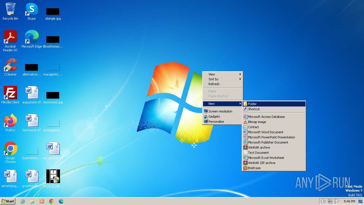Select the growthmulti... Word document
This screenshot has height=205, width=364.
32,179
